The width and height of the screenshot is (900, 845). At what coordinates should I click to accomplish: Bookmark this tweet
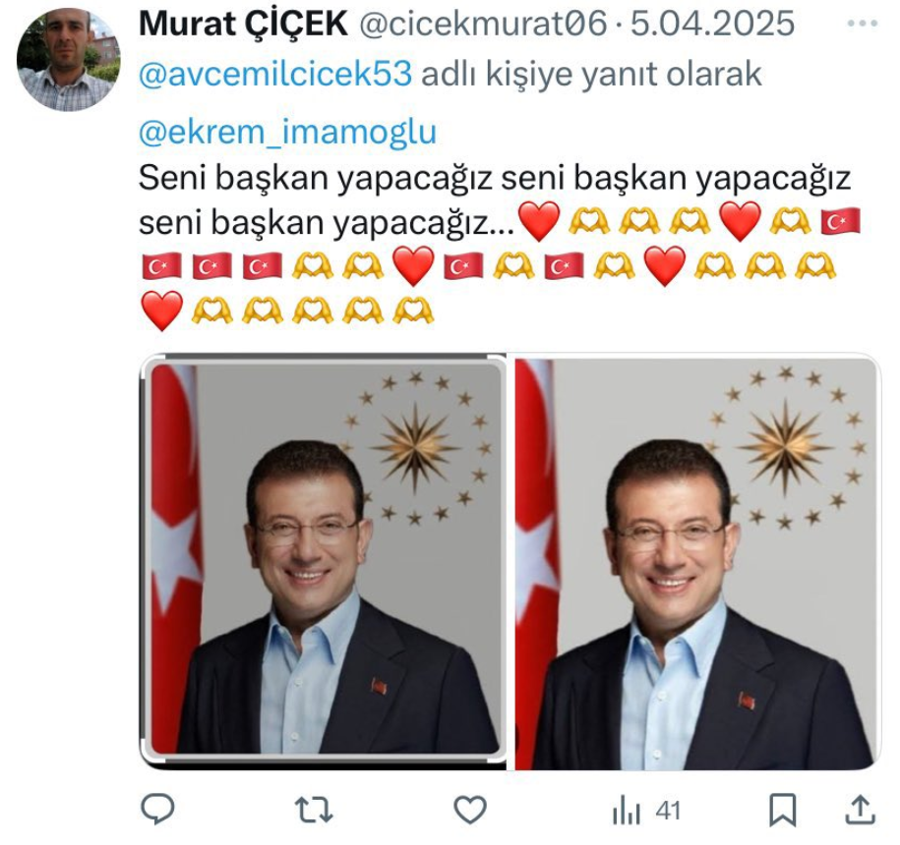[x=783, y=810]
